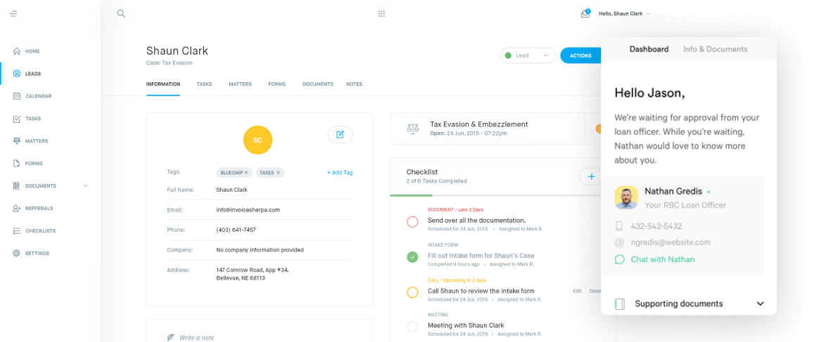Uncheck completed Fill out Intake form task
819x342 pixels.
[x=412, y=257]
